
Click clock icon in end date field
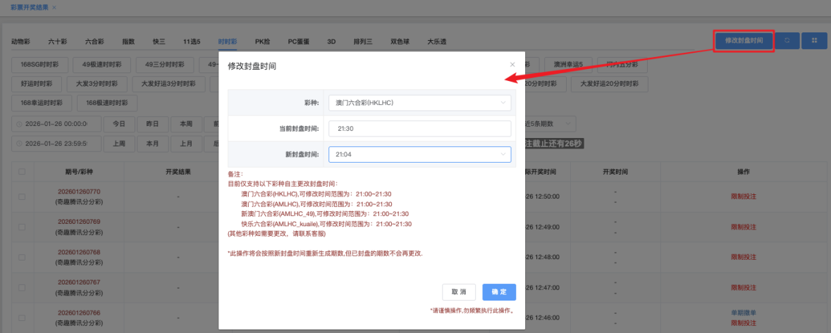click(x=18, y=144)
